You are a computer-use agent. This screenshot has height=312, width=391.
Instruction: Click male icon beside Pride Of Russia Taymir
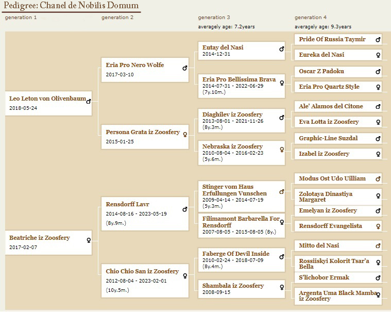coord(378,39)
